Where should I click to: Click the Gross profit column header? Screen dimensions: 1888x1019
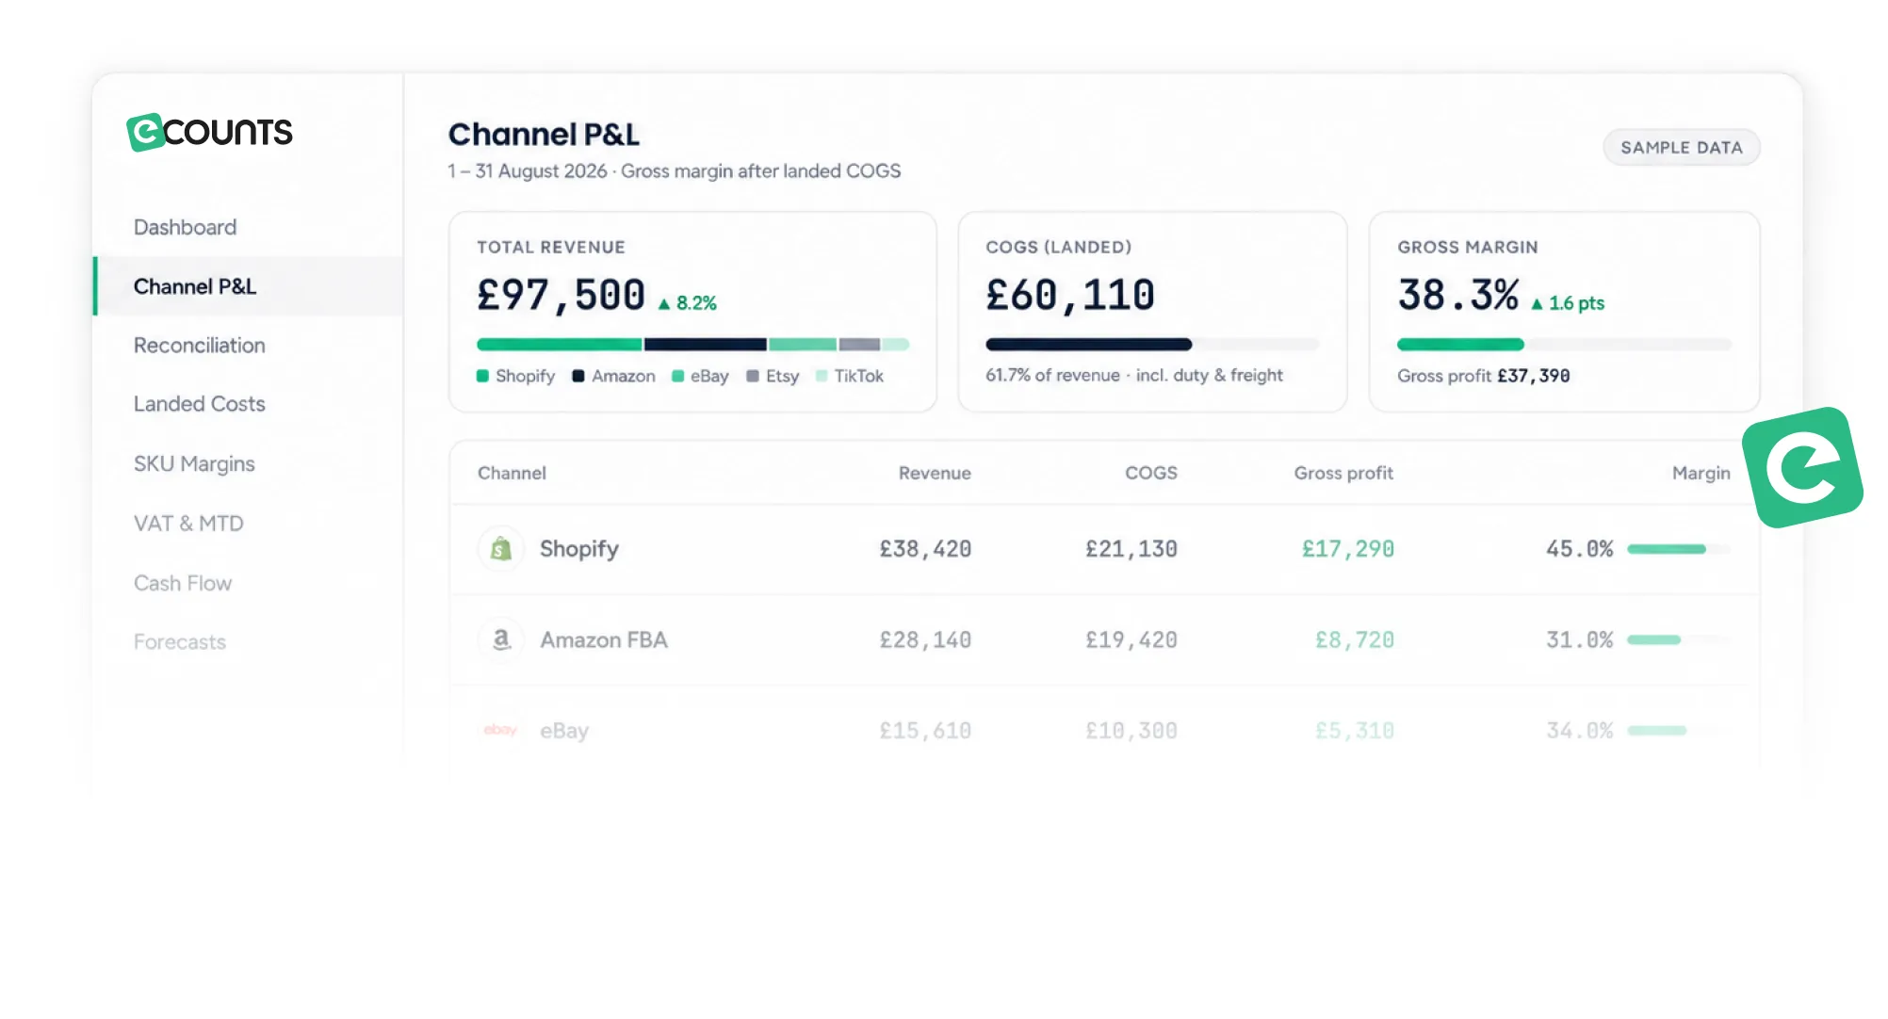pyautogui.click(x=1343, y=473)
